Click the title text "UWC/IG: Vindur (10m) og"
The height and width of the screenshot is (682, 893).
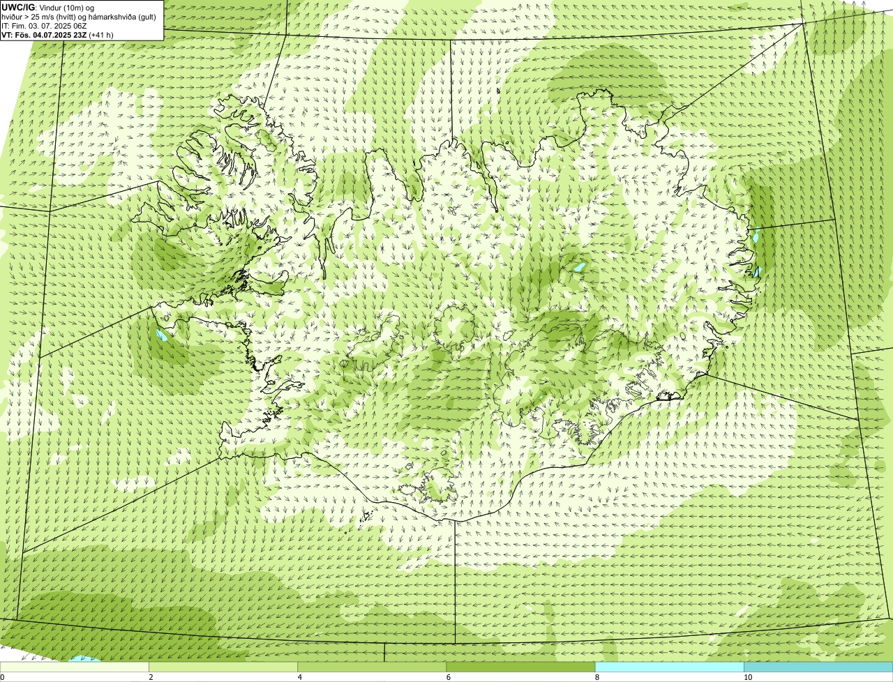coord(48,8)
